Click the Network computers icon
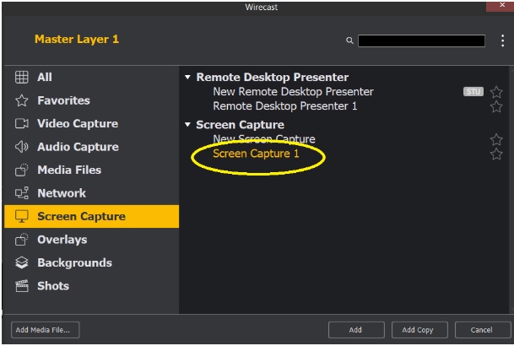Image resolution: width=514 pixels, height=346 pixels. coord(22,193)
